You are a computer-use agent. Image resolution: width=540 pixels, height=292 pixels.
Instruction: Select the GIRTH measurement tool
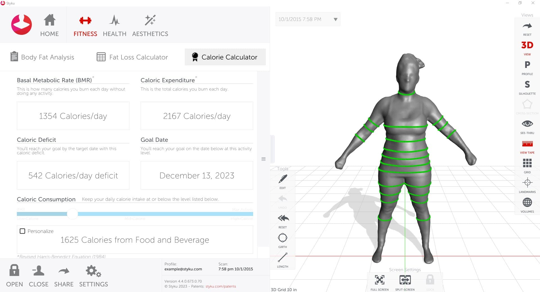[283, 241]
